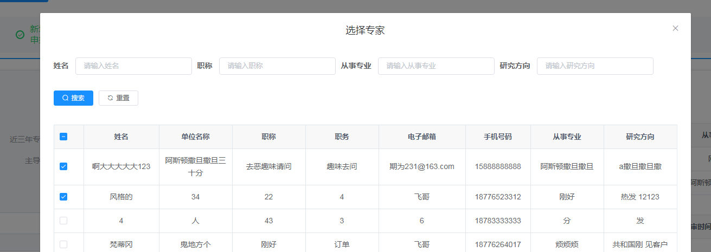Image resolution: width=711 pixels, height=252 pixels.
Task: Click the 搜索 search button
Action: pos(73,98)
